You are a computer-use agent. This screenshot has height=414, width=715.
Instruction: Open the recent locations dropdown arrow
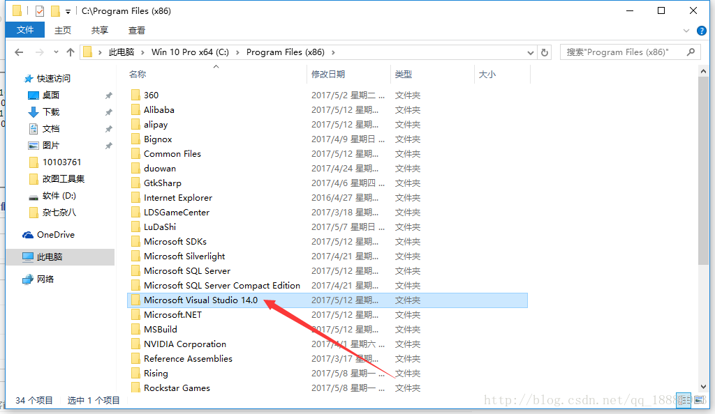tap(56, 52)
